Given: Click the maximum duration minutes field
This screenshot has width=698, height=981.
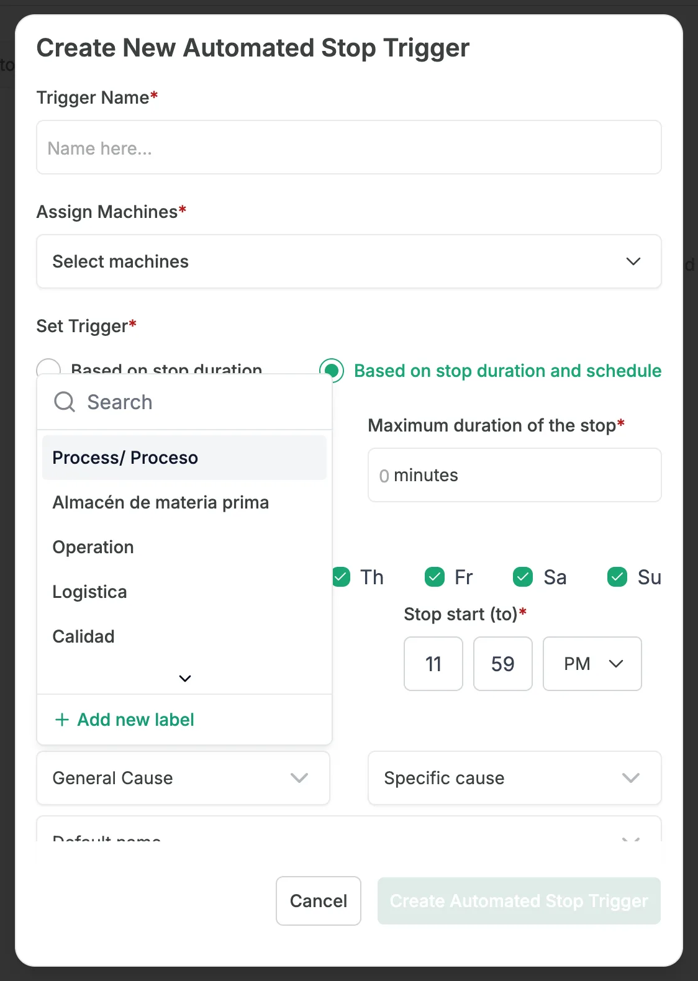Looking at the screenshot, I should [x=514, y=475].
